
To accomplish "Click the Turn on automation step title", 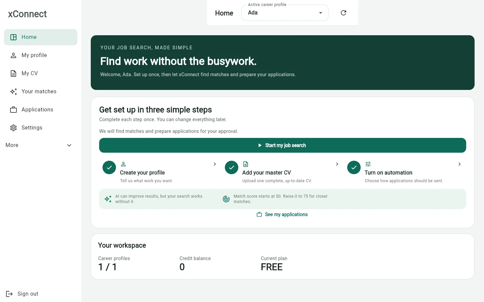I will pos(388,172).
